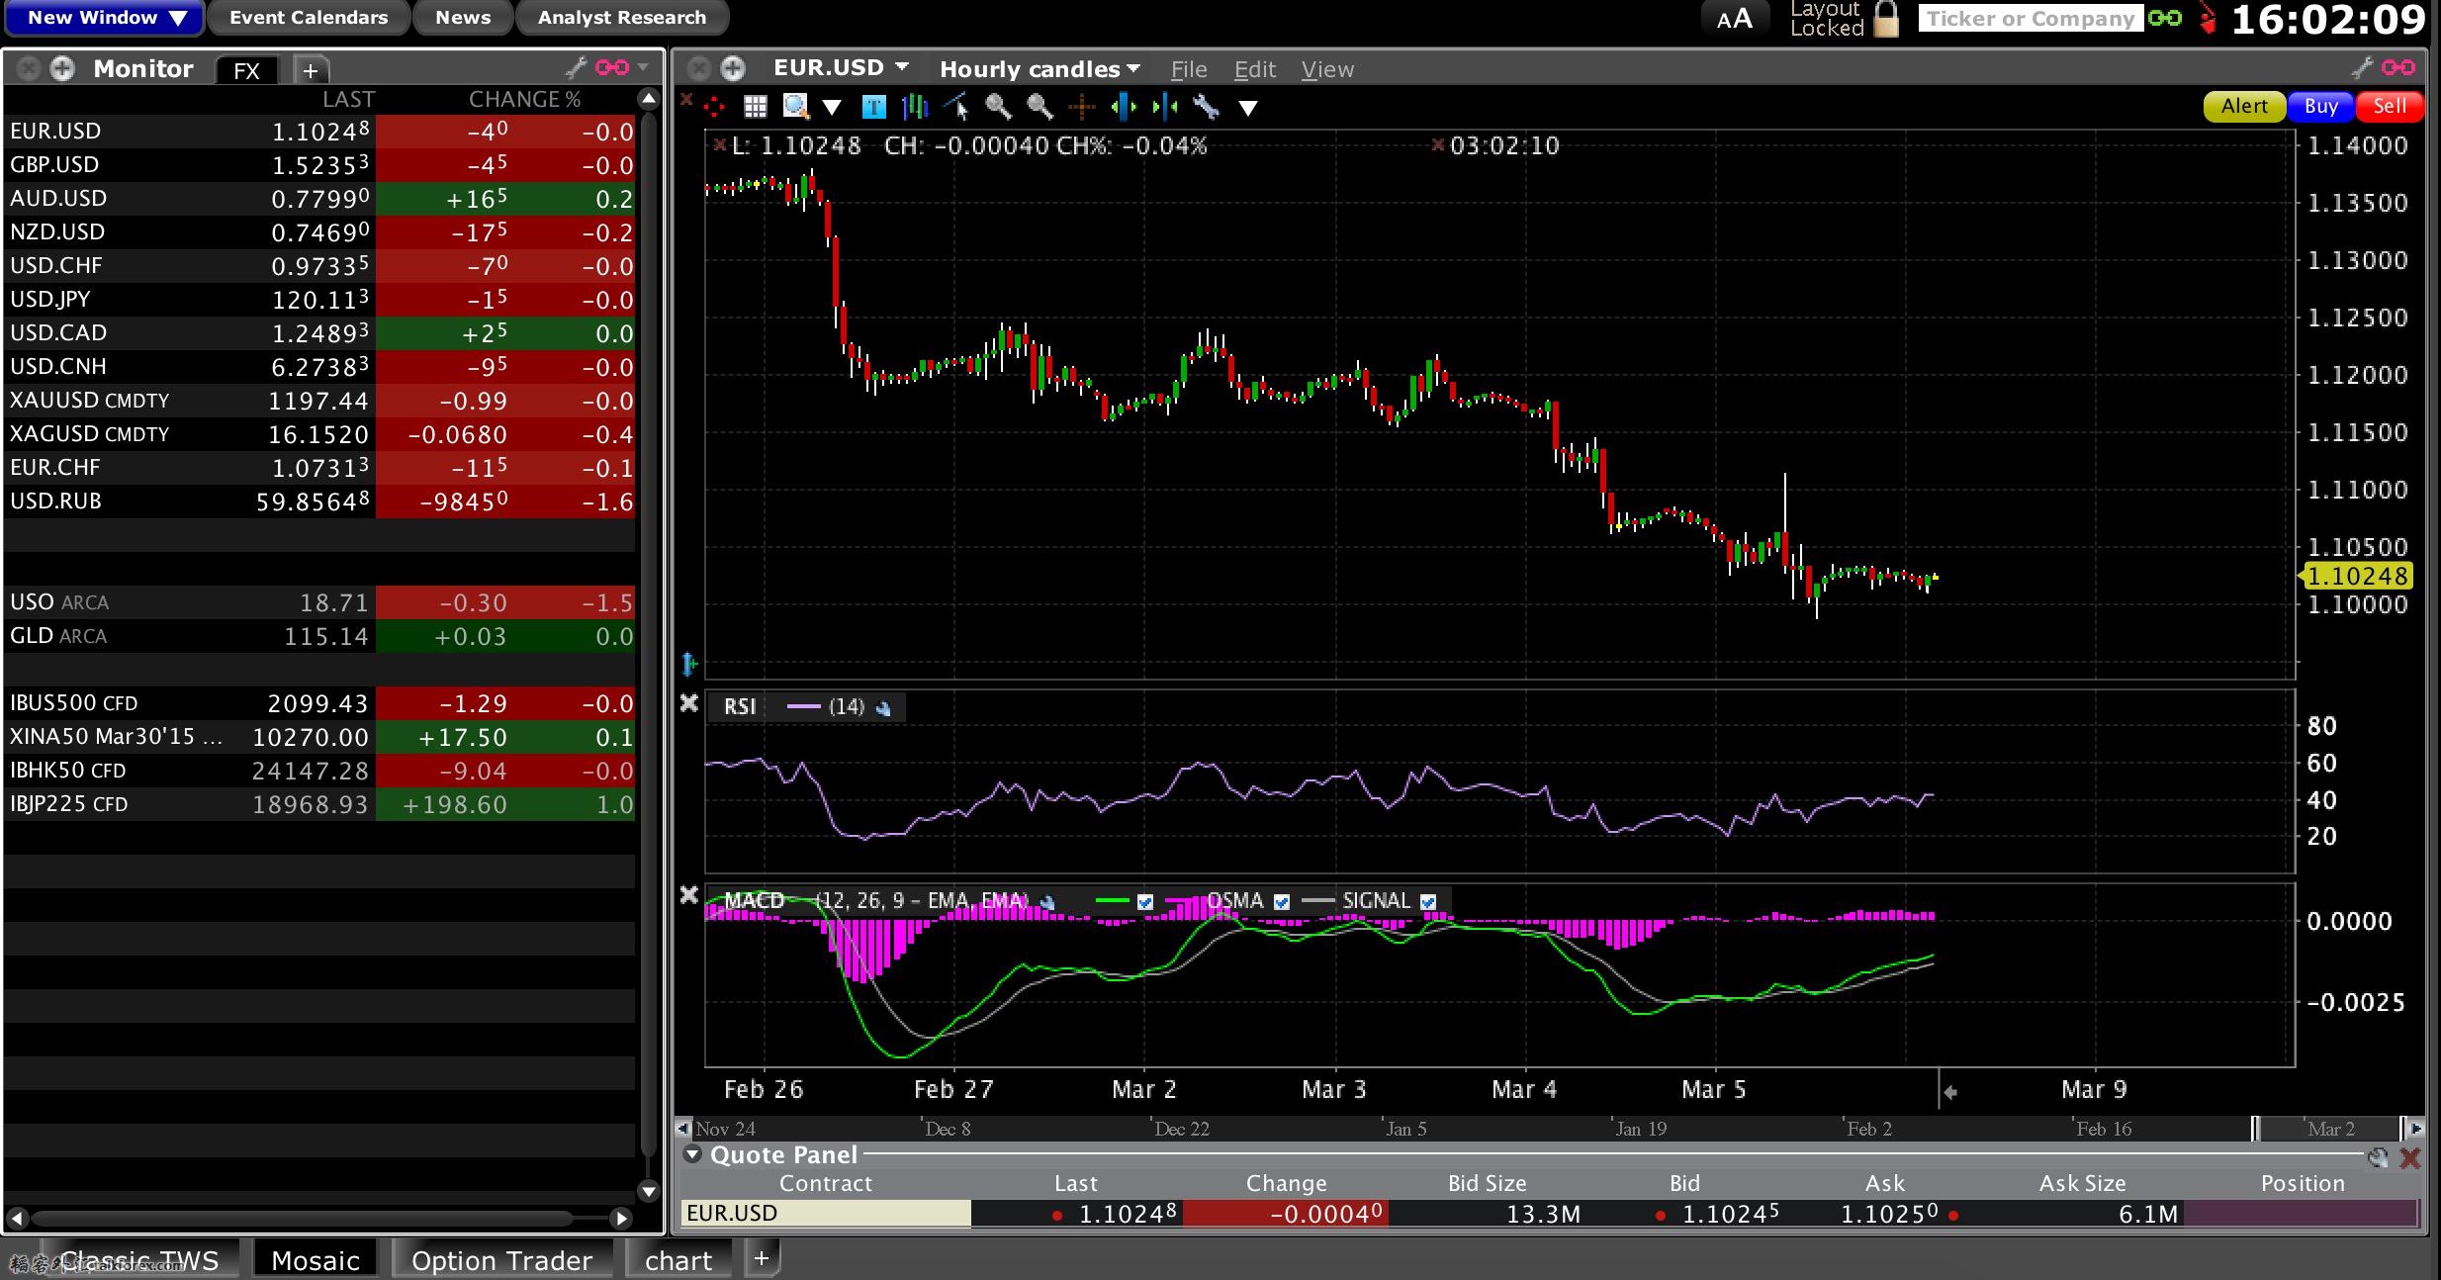Open the Hourly candles dropdown
Screen dimensions: 2441x1280
click(1040, 68)
